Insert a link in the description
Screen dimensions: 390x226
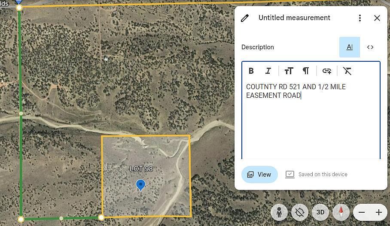[x=326, y=71]
